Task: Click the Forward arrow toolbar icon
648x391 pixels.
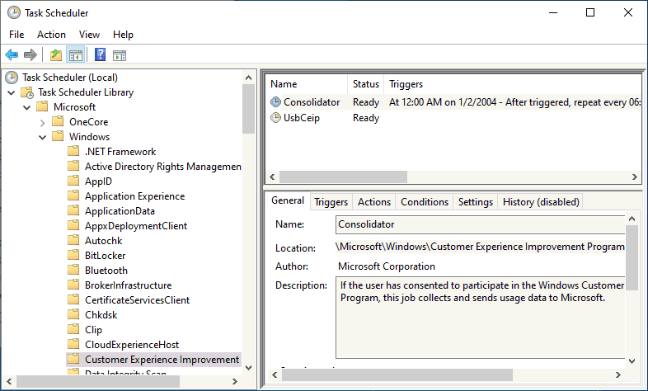Action: 31,54
